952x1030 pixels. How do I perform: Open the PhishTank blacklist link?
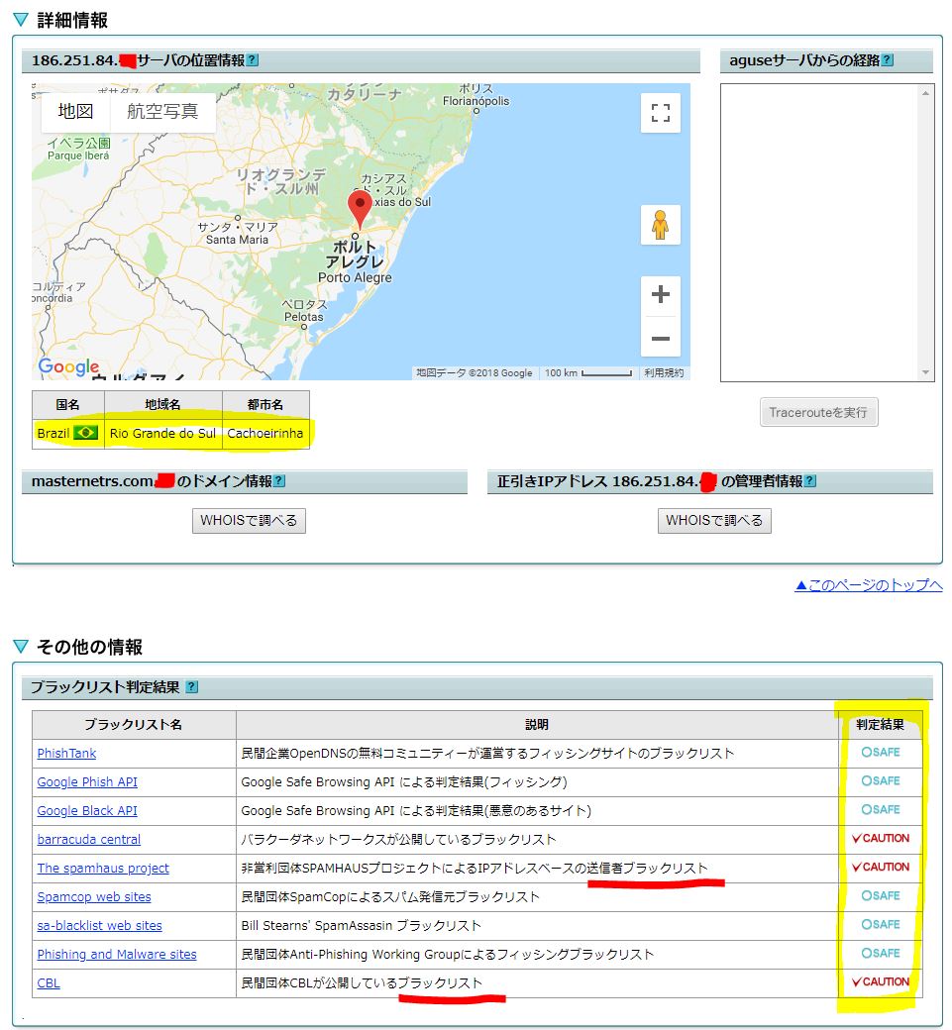coord(66,754)
